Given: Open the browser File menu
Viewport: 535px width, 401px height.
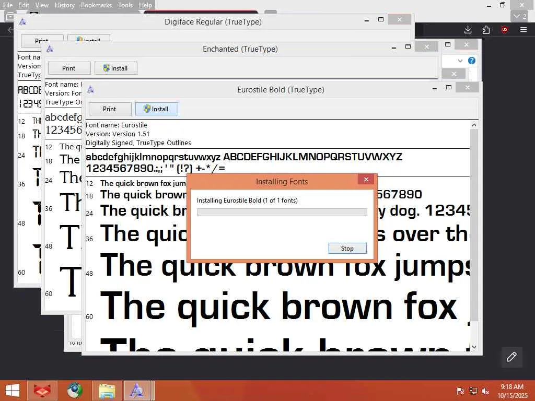Looking at the screenshot, I should (x=7, y=5).
